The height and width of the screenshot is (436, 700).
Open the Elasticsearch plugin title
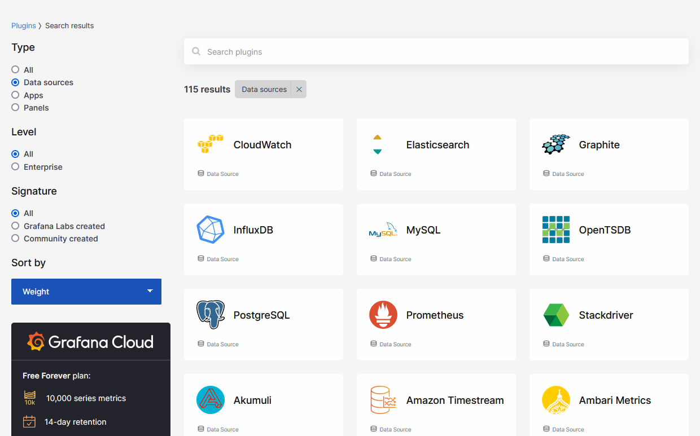click(x=438, y=144)
